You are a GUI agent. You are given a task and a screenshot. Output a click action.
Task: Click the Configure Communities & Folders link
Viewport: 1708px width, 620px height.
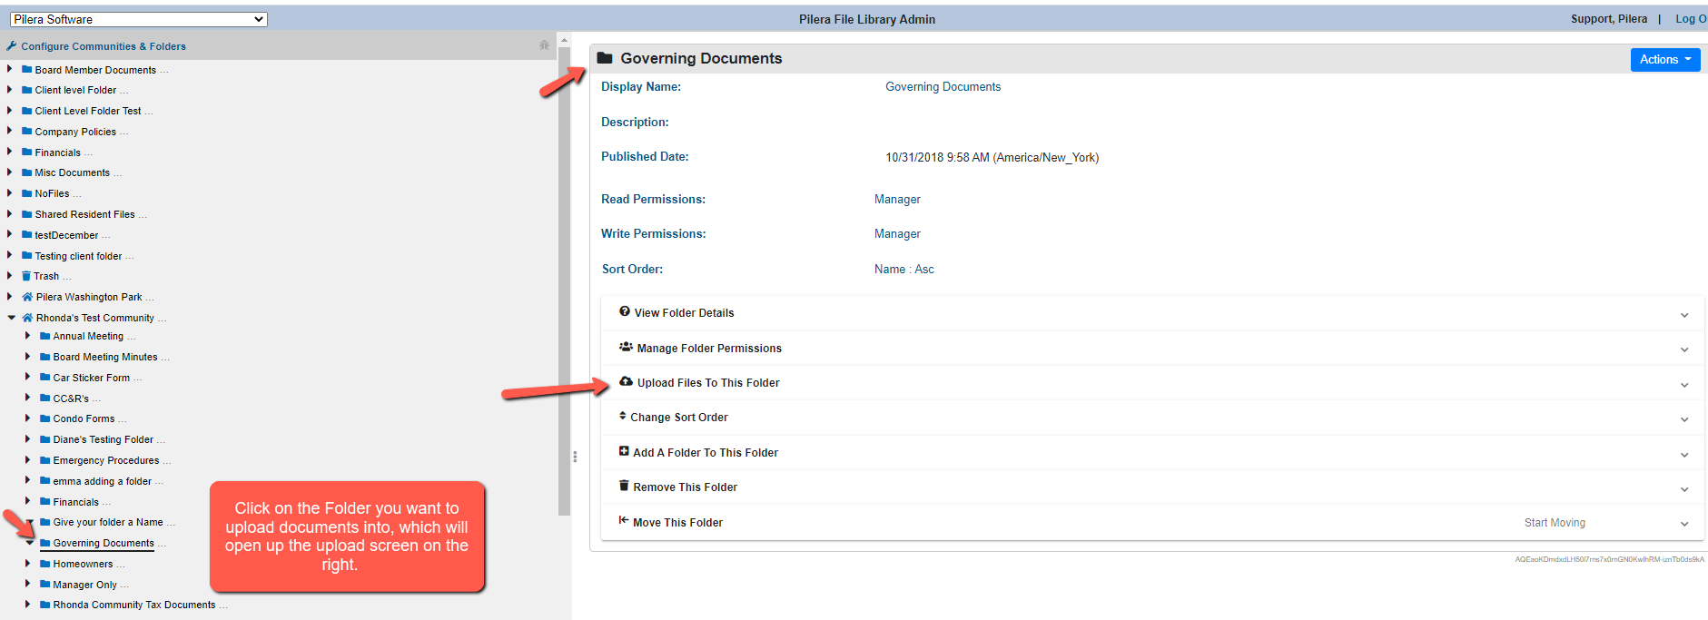(x=104, y=46)
